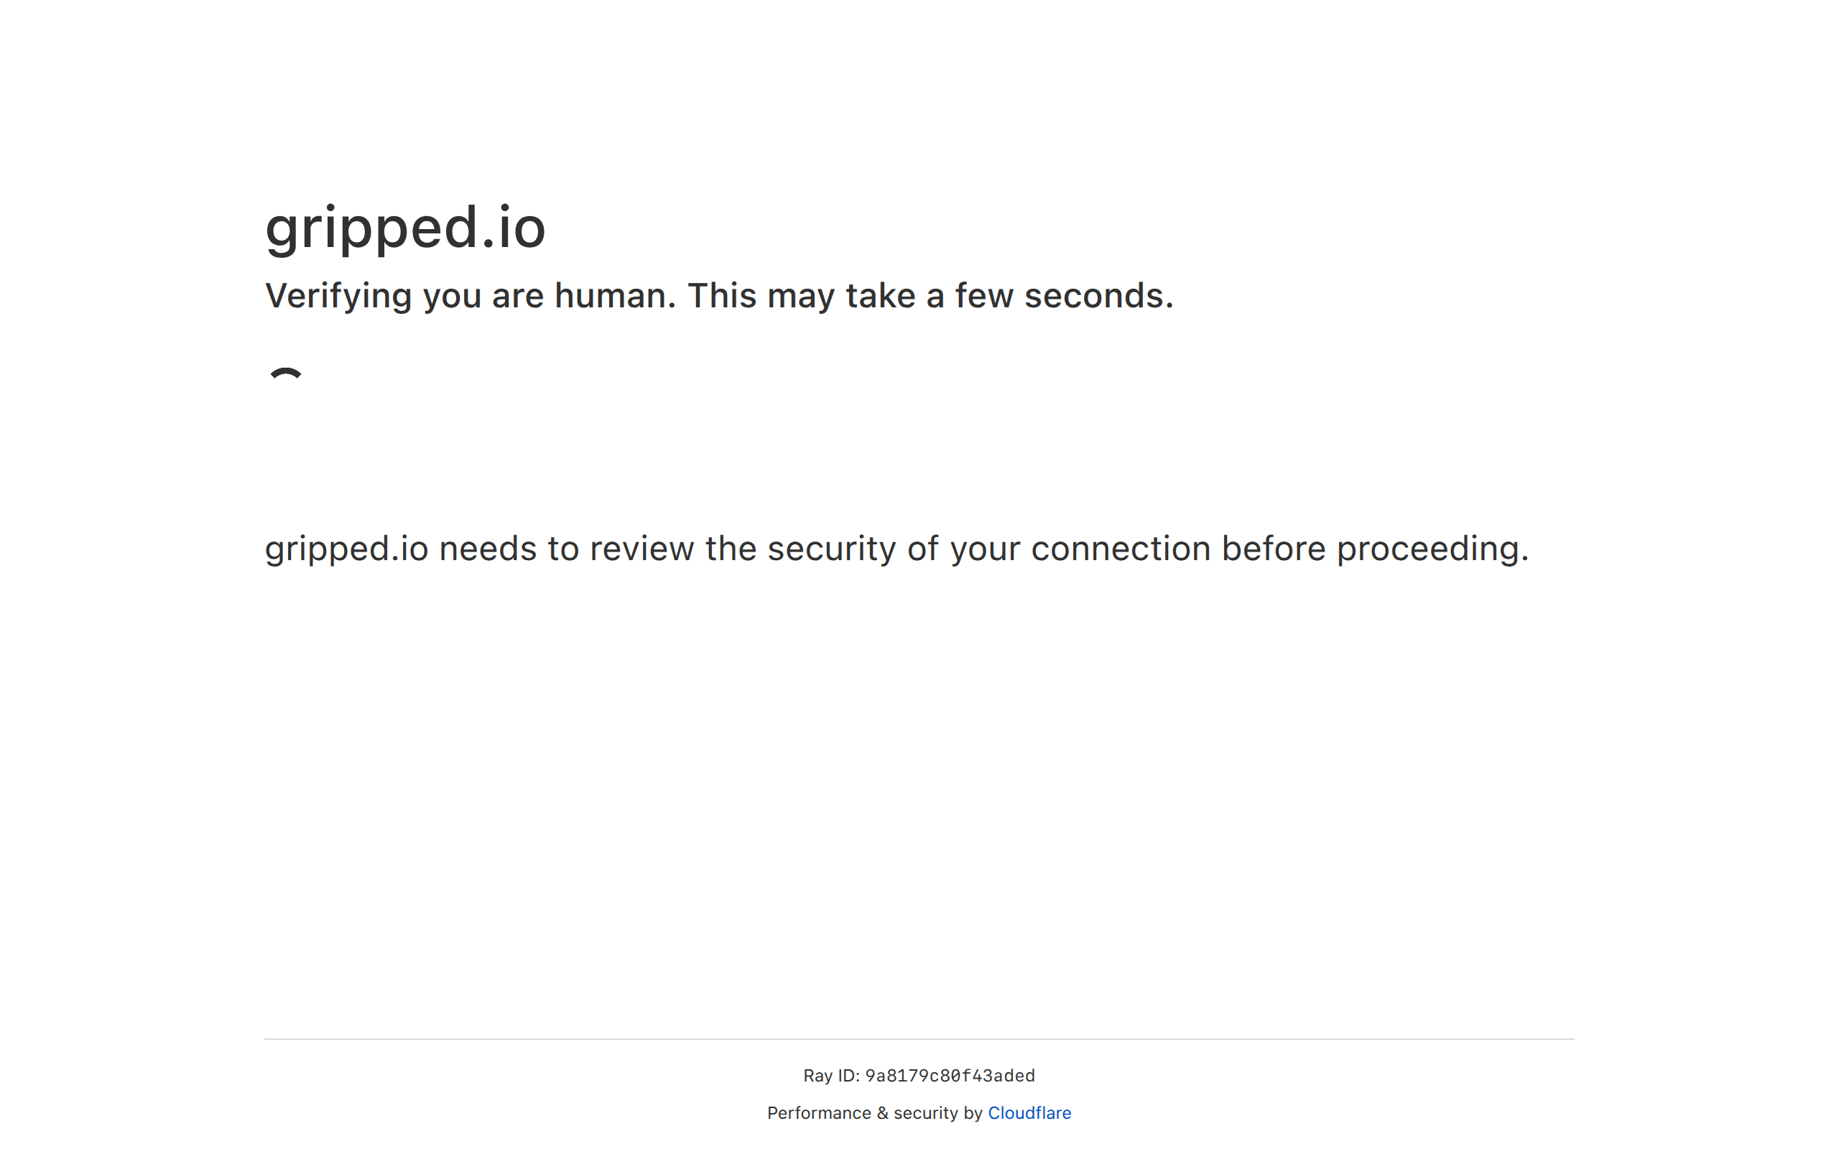Click the word "Verifying" in subtitle

[x=338, y=296]
